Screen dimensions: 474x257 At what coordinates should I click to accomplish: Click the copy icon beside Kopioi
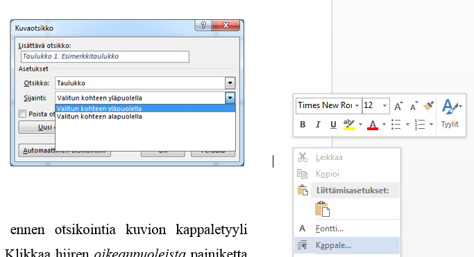303,174
